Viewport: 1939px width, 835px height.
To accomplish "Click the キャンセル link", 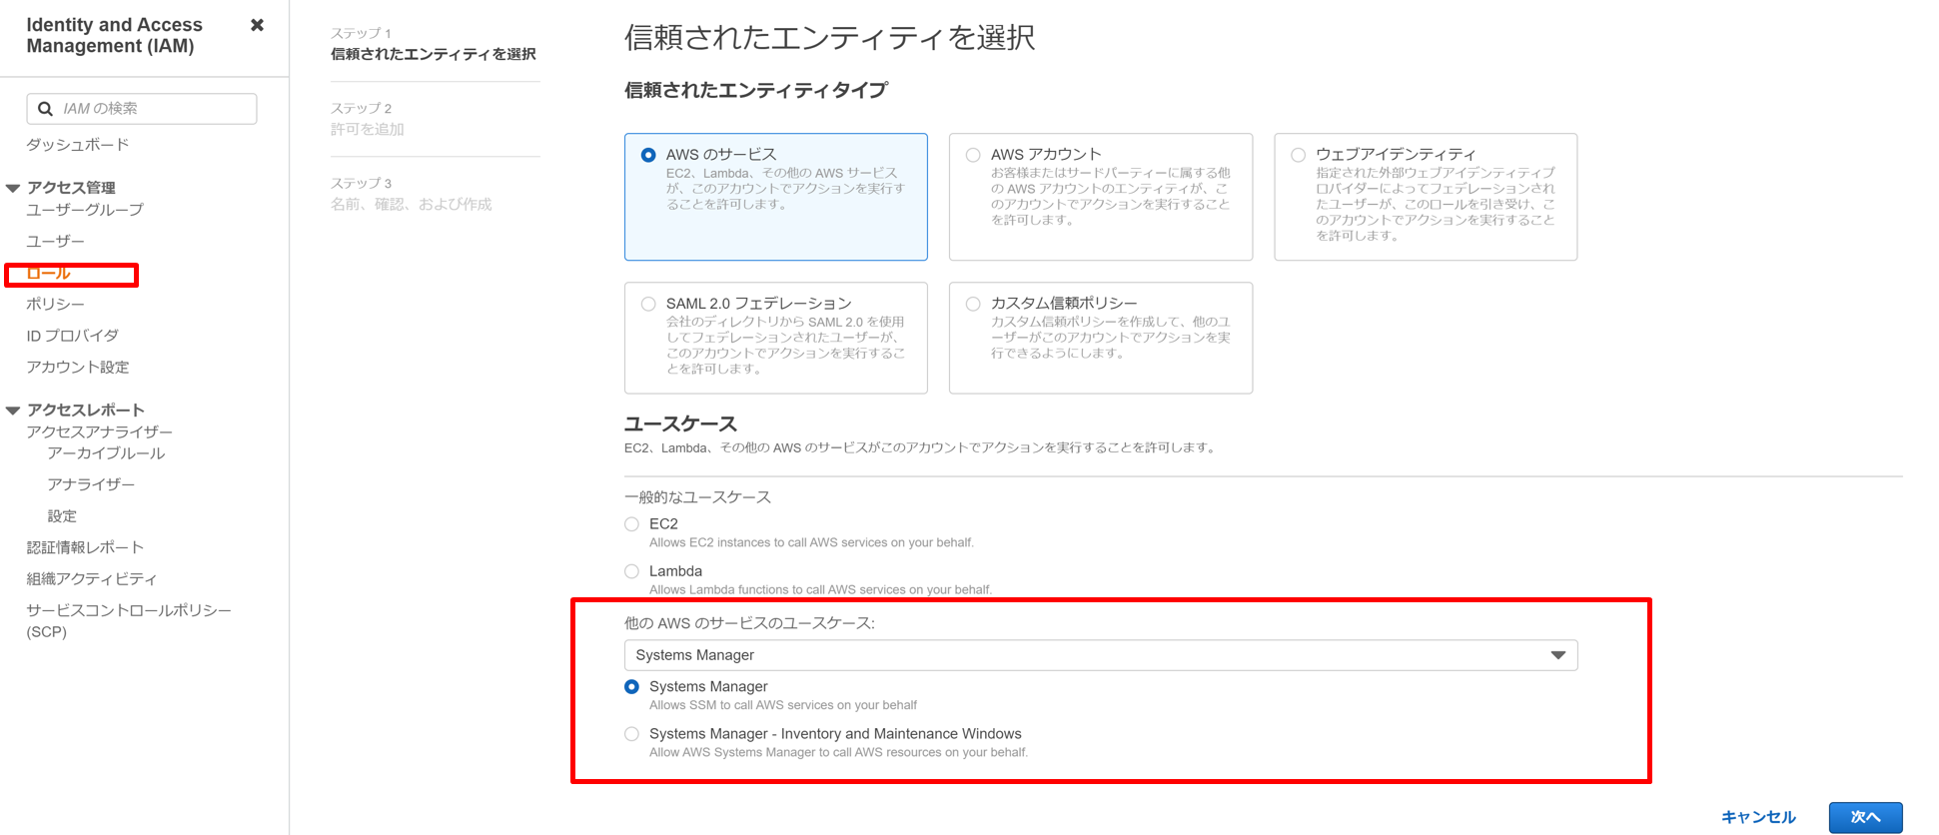I will tap(1758, 817).
